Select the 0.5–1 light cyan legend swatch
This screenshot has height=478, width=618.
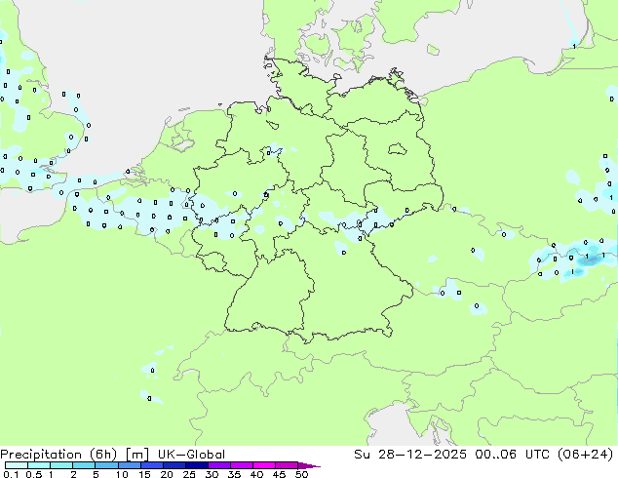39,465
